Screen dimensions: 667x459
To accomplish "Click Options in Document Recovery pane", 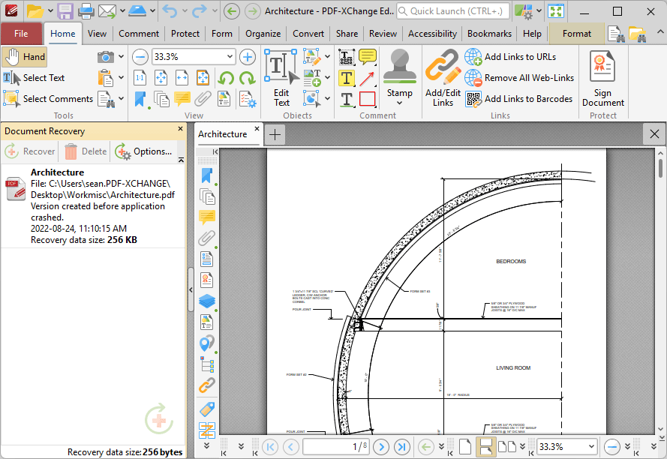I will (x=143, y=151).
